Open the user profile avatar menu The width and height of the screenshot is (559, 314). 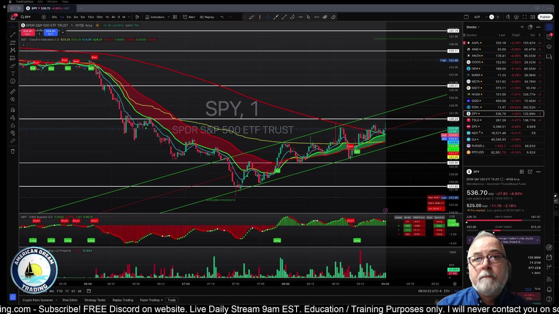pyautogui.click(x=13, y=17)
